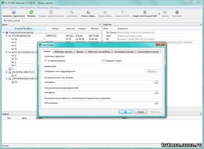Switch to the Log tab in Settings
Screen dimensions: 204x149
[80, 52]
